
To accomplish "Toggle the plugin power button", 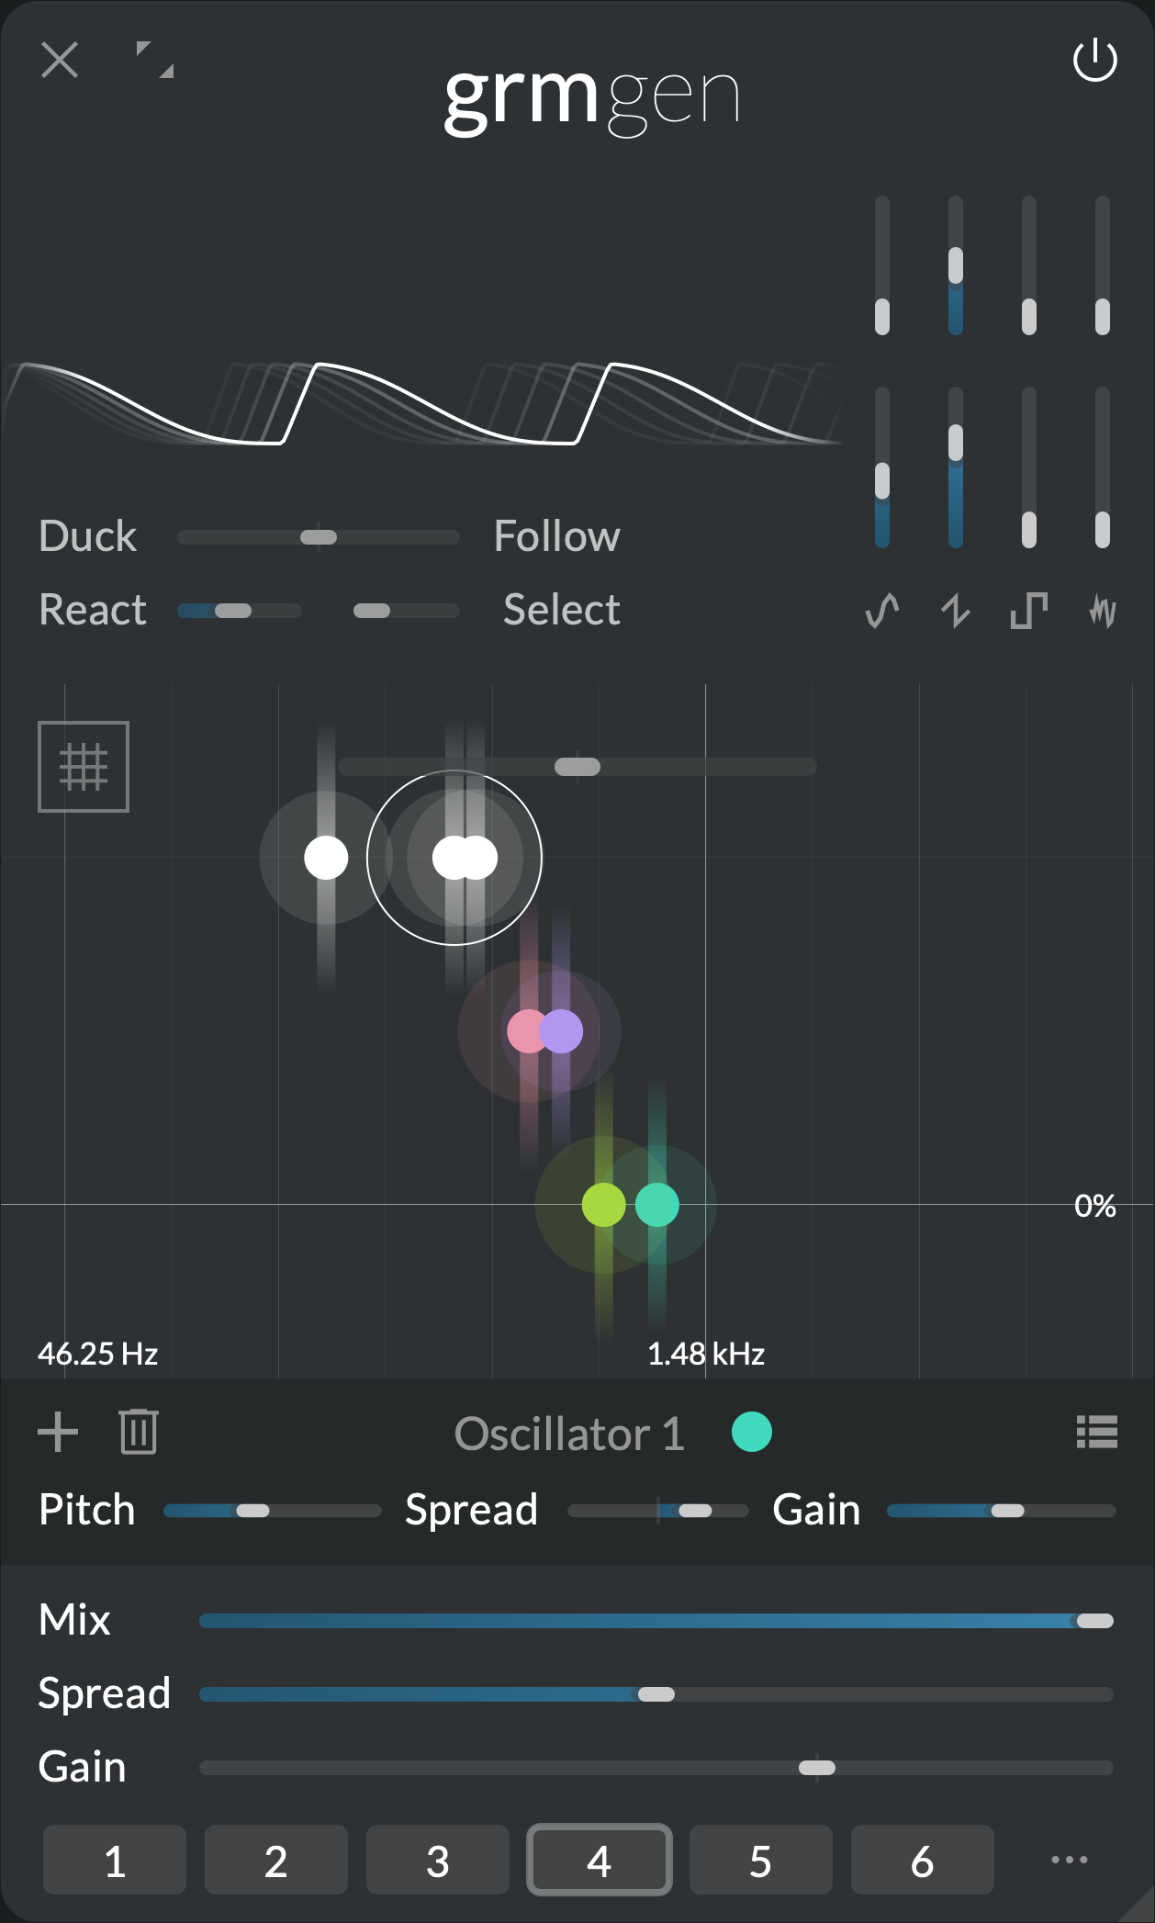I will point(1094,62).
